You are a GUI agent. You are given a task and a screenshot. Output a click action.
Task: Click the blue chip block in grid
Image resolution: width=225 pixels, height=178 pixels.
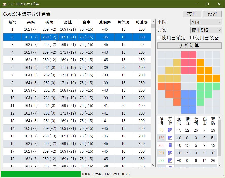coord(189,102)
